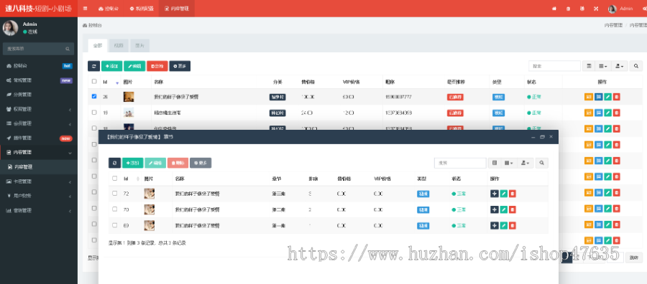This screenshot has height=284, width=647.
Task: Open 常规管理 in the sidebar
Action: [39, 80]
